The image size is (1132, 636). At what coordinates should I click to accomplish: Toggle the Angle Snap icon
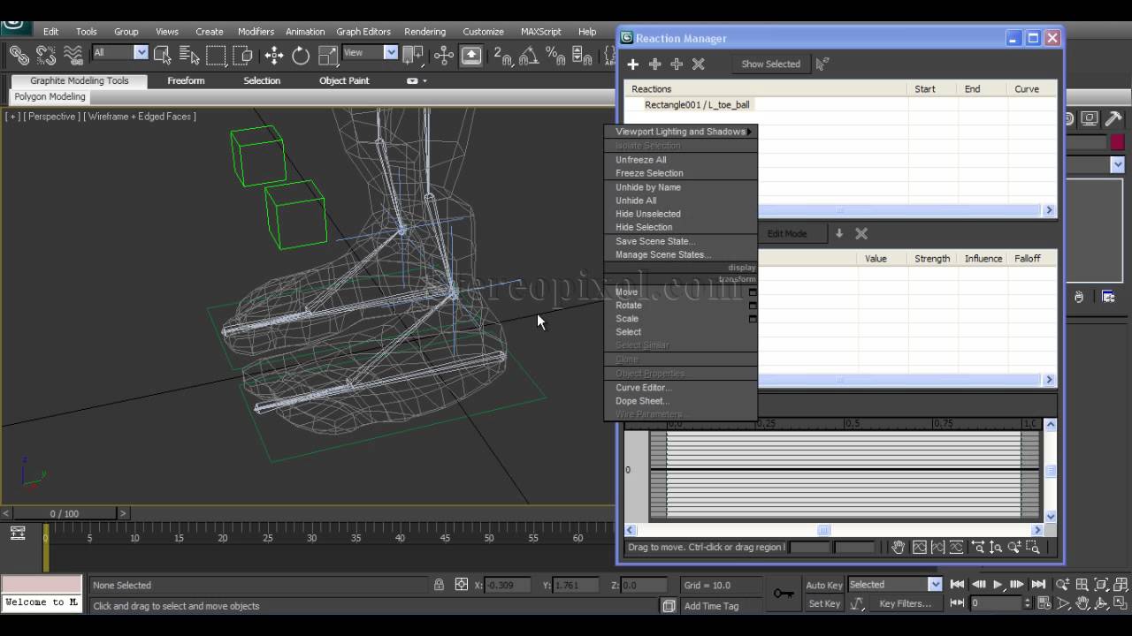point(529,56)
